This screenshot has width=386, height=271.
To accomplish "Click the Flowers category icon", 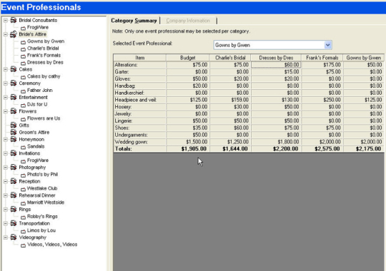I will (x=14, y=111).
